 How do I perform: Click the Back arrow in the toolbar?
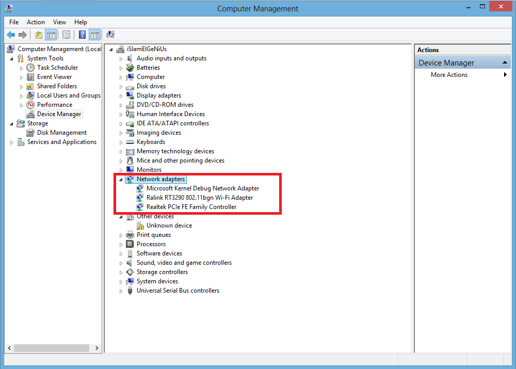tap(10, 35)
